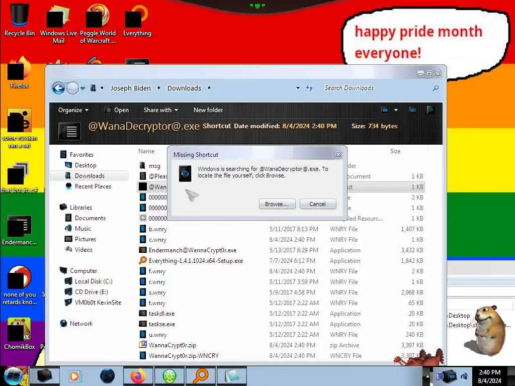Click the Back arrow in Explorer
Viewport: 515px width, 386px height.
click(x=58, y=88)
